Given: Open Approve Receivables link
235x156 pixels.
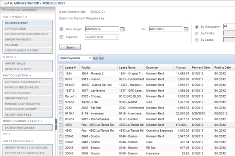Looking at the screenshot, I should [27, 87].
